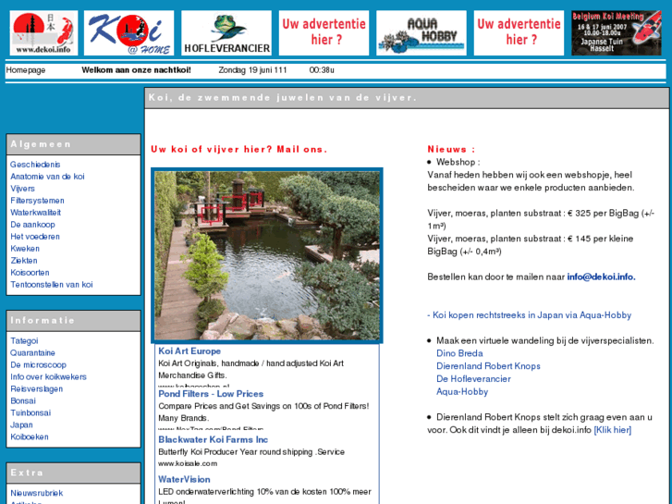Screen dimensions: 672x504
Task: Open the Blackwater Koi Farms Inc ad
Action: tap(213, 439)
